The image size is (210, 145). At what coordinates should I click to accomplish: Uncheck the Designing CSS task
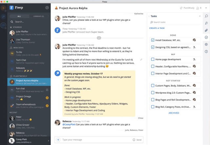[x=153, y=47]
